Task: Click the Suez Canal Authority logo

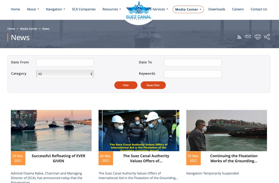Action: 138,12
